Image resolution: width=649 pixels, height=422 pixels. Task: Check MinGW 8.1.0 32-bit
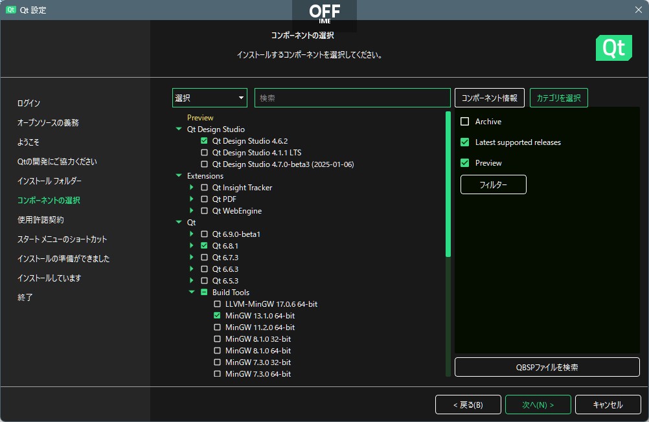(x=217, y=339)
